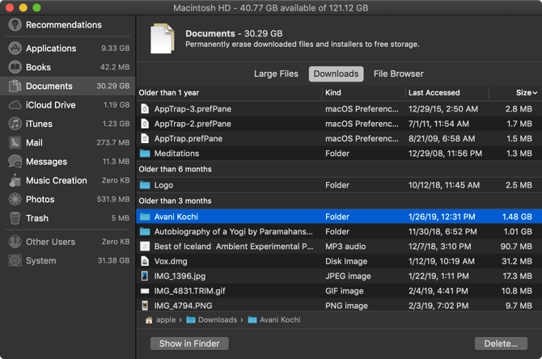Select the Applications sidebar icon
The width and height of the screenshot is (542, 359).
15,49
